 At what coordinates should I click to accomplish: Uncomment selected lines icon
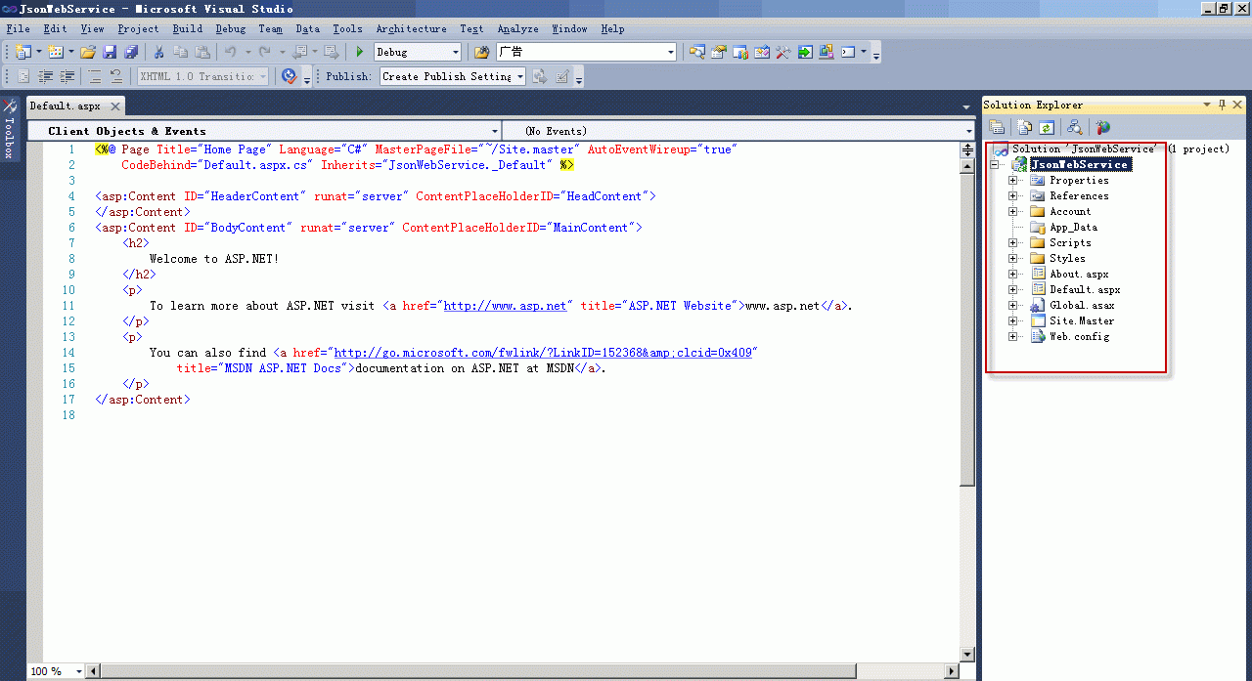(115, 76)
